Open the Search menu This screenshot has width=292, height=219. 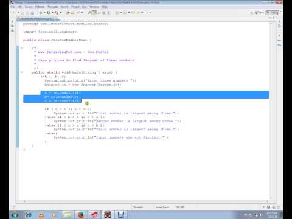click(64, 7)
